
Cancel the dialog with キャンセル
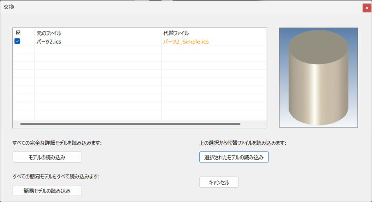pyautogui.click(x=219, y=182)
